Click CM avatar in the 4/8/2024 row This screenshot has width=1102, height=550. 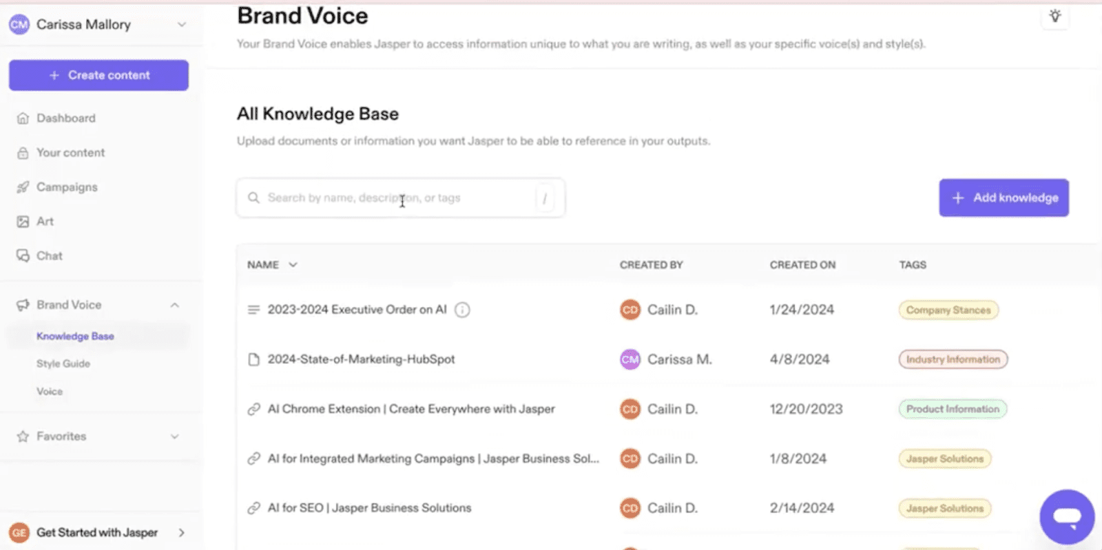(630, 359)
